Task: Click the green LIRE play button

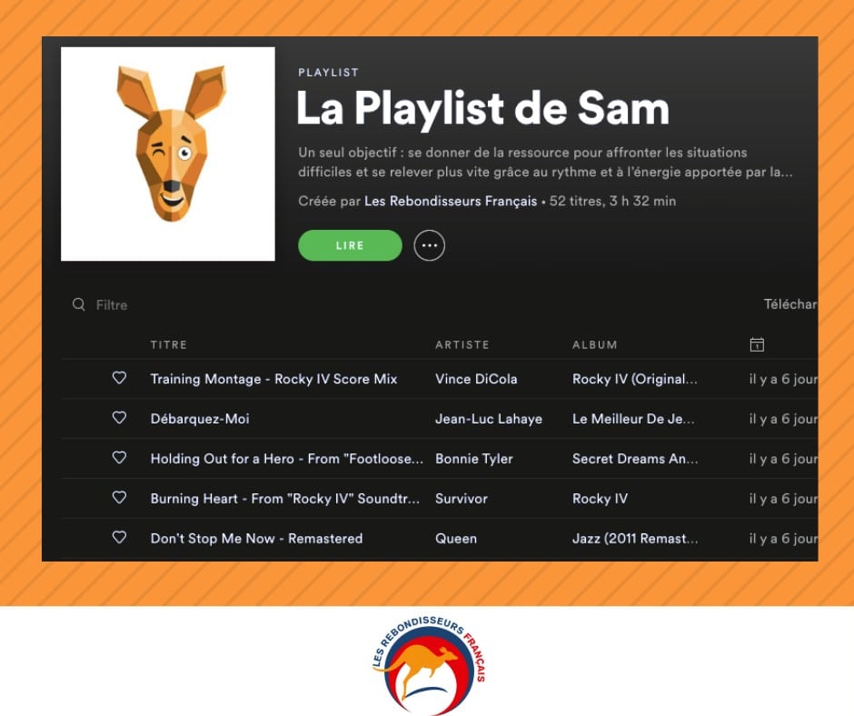Action: 350,245
